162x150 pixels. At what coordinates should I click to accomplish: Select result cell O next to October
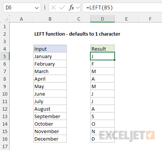click(x=102, y=124)
